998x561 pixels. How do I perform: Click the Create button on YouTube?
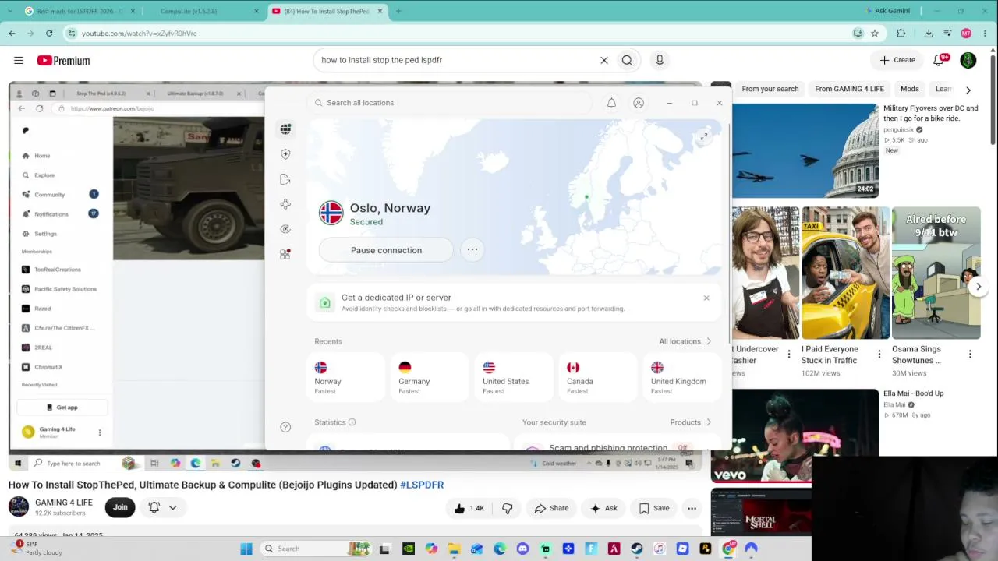897,60
